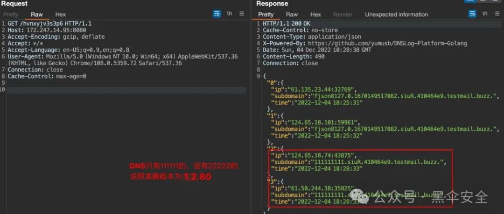
Task: Toggle word wrap in the Response panel
Action: click(x=472, y=14)
